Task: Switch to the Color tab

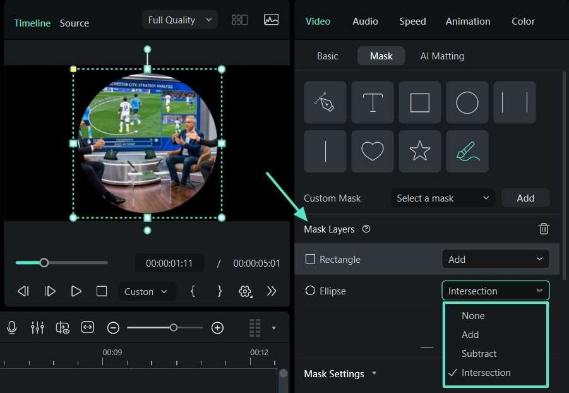Action: [x=523, y=21]
